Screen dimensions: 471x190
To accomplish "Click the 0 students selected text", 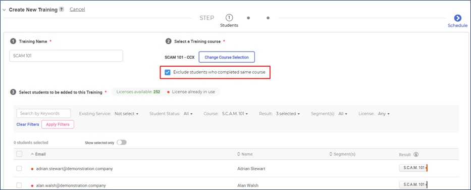I will point(31,142).
